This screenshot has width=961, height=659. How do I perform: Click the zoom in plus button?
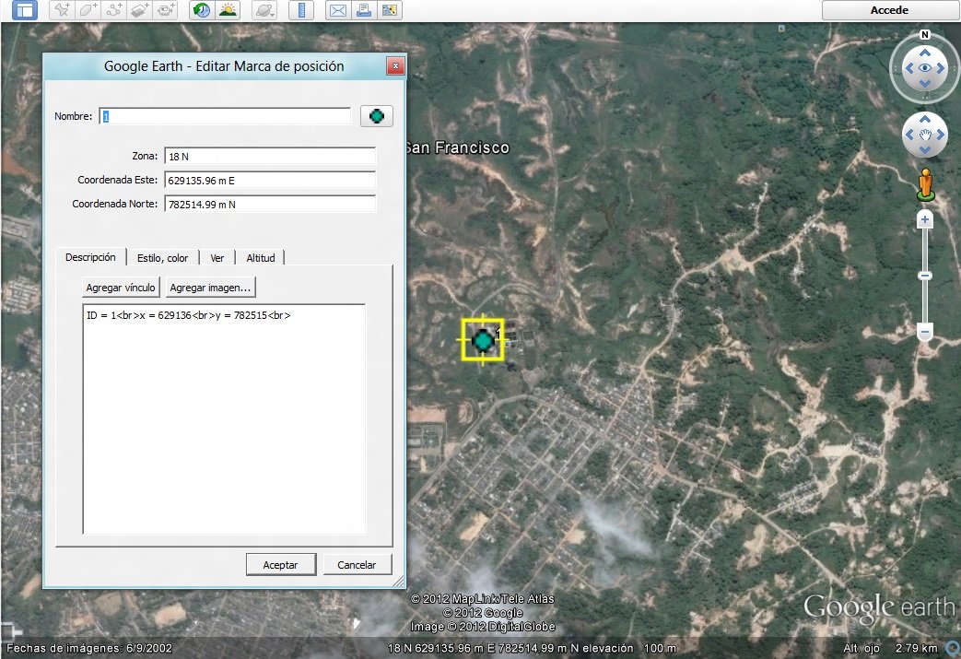click(925, 219)
